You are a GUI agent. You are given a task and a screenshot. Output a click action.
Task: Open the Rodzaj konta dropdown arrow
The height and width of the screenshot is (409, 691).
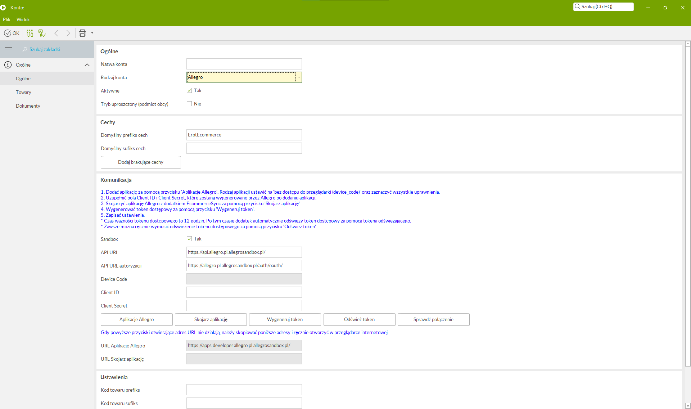299,77
